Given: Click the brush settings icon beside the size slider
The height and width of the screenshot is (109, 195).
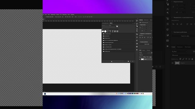Looking at the screenshot, I should point(117,26).
